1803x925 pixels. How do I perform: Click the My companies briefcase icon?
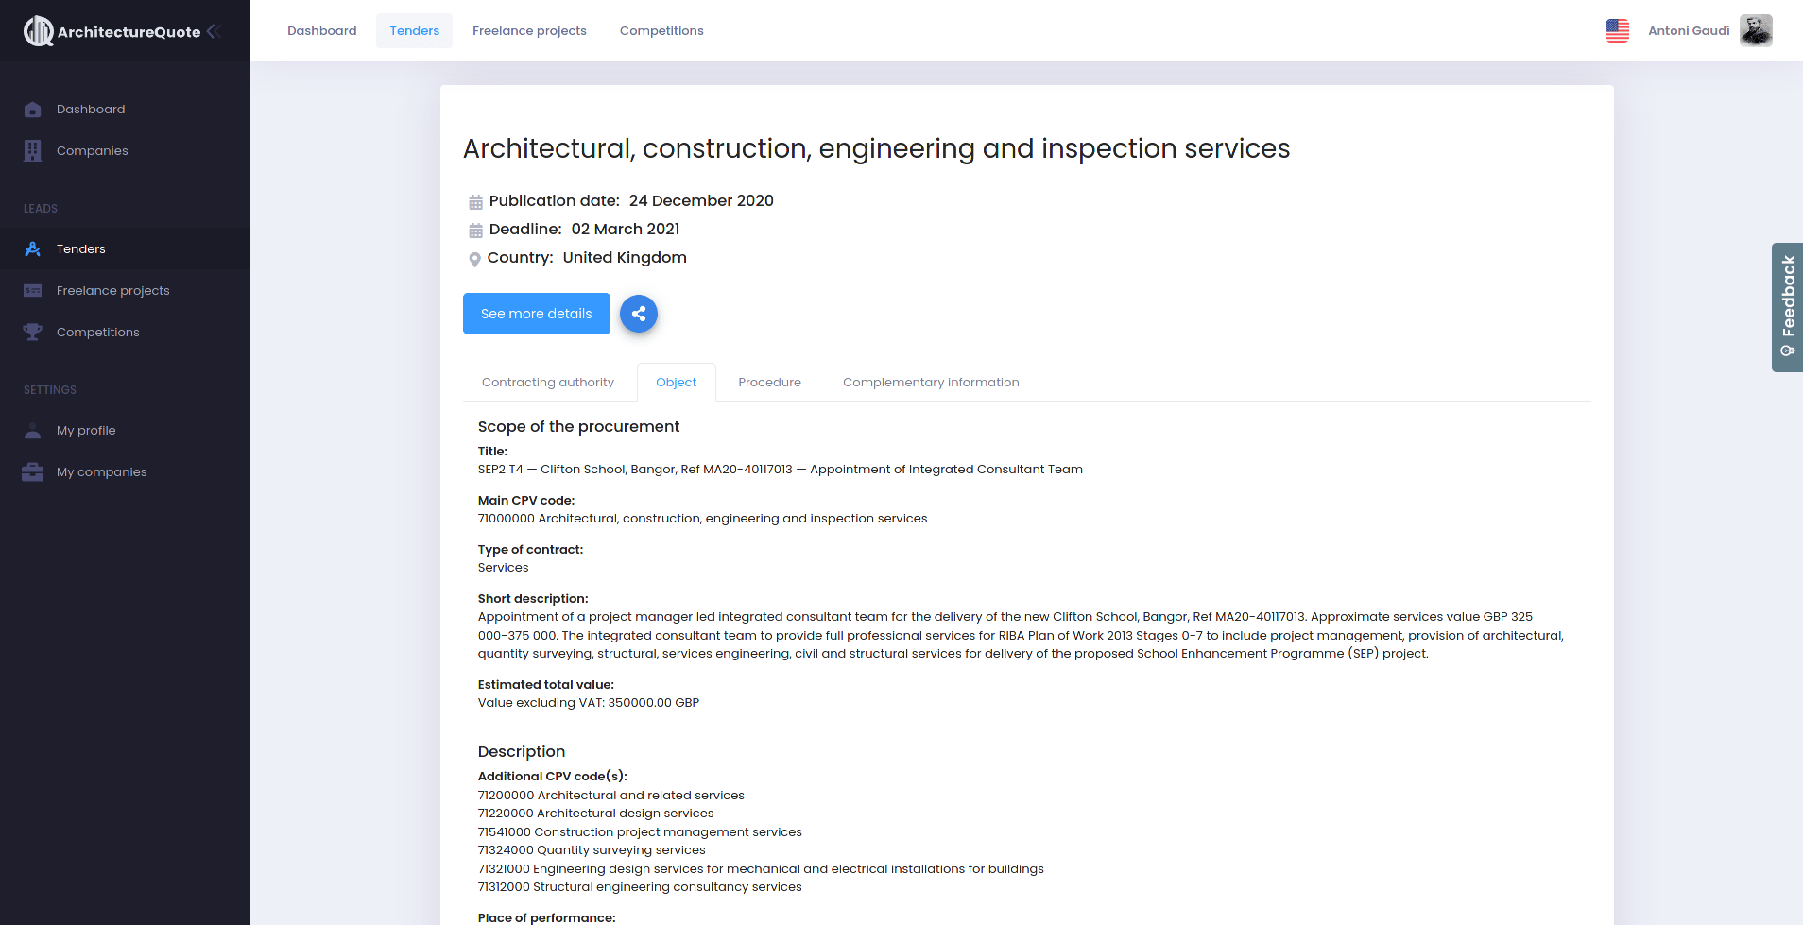pyautogui.click(x=33, y=472)
